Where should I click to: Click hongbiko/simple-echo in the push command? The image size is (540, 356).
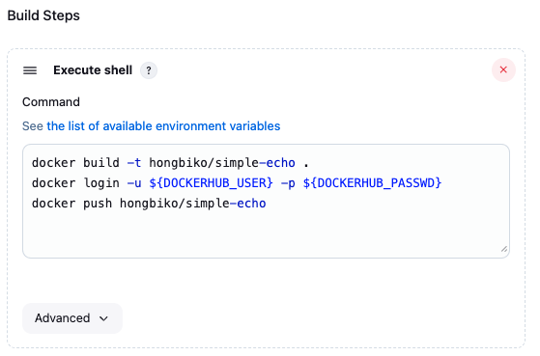coord(193,204)
